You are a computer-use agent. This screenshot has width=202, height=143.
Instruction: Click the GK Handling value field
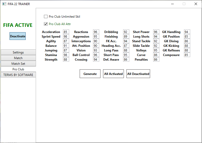[x=187, y=32]
